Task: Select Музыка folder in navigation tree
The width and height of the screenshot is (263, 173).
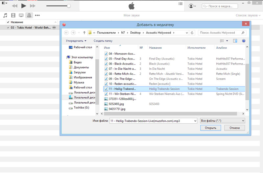Action: click(79, 83)
